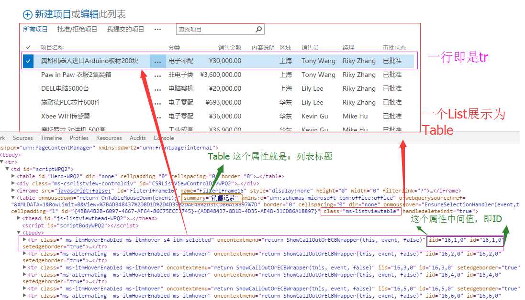This screenshot has height=300, width=525.
Task: Open the 奥科机器人进口Arduino板材200块 item
Action: (89, 61)
